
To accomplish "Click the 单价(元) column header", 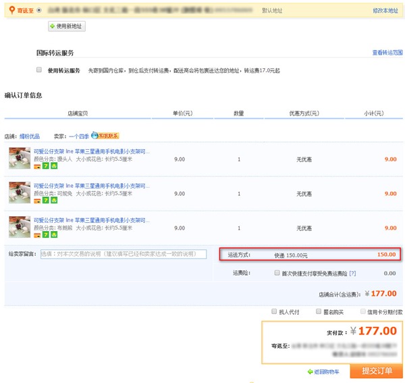I will [183, 113].
